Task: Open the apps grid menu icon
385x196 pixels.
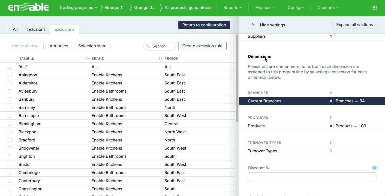Action: 375,8
